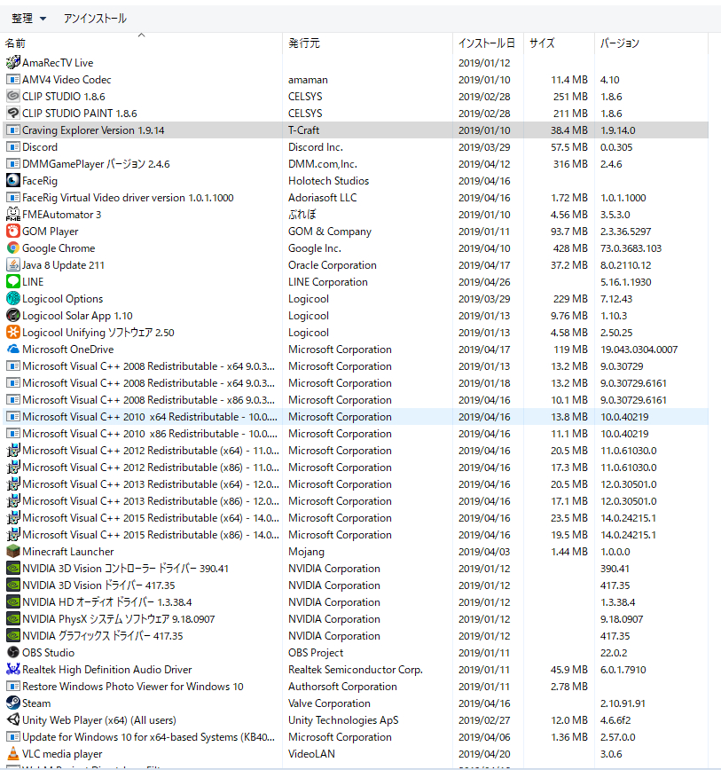721x770 pixels.
Task: Click install date 2019/04/26 cell
Action: pyautogui.click(x=484, y=282)
